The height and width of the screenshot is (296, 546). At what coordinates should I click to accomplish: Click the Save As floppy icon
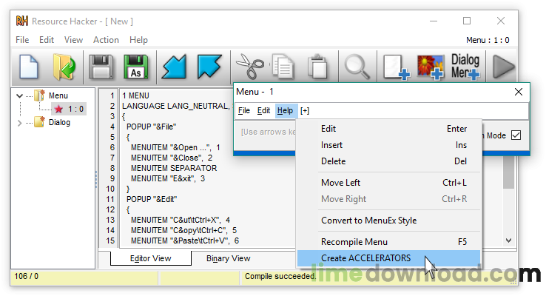tap(136, 67)
